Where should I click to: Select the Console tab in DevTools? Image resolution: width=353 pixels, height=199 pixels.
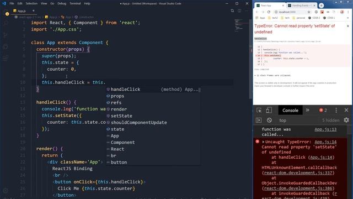[x=290, y=111]
